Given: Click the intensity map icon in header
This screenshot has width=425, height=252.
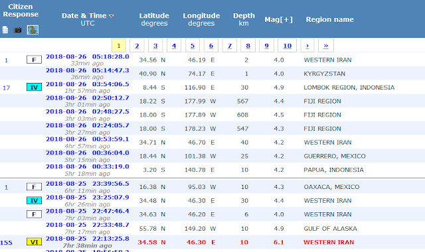Looking at the screenshot, I should (33, 30).
